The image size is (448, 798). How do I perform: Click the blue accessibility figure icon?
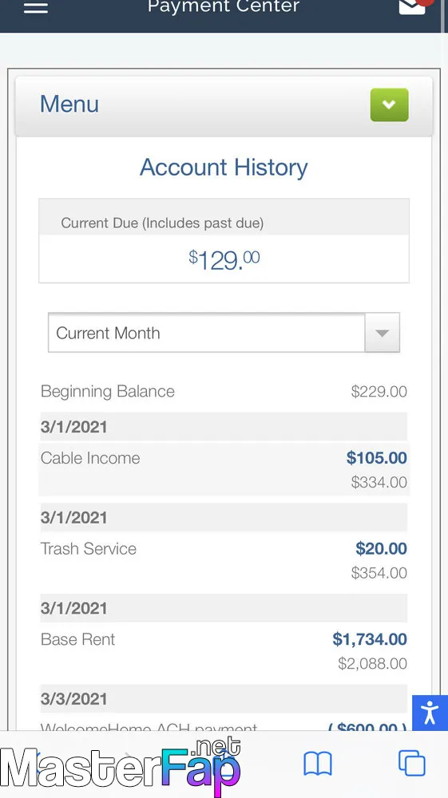coord(430,713)
